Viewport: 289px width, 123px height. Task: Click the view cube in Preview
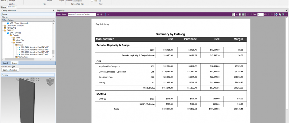point(50,82)
